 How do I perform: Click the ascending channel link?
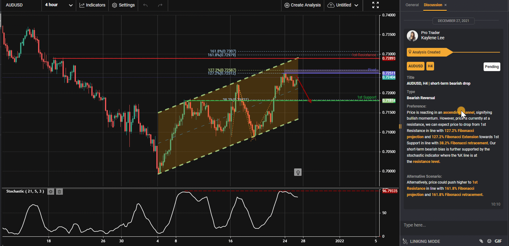pos(459,112)
